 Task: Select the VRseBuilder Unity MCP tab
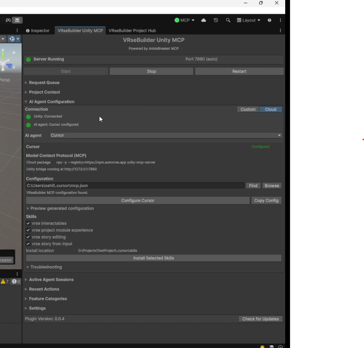(80, 31)
